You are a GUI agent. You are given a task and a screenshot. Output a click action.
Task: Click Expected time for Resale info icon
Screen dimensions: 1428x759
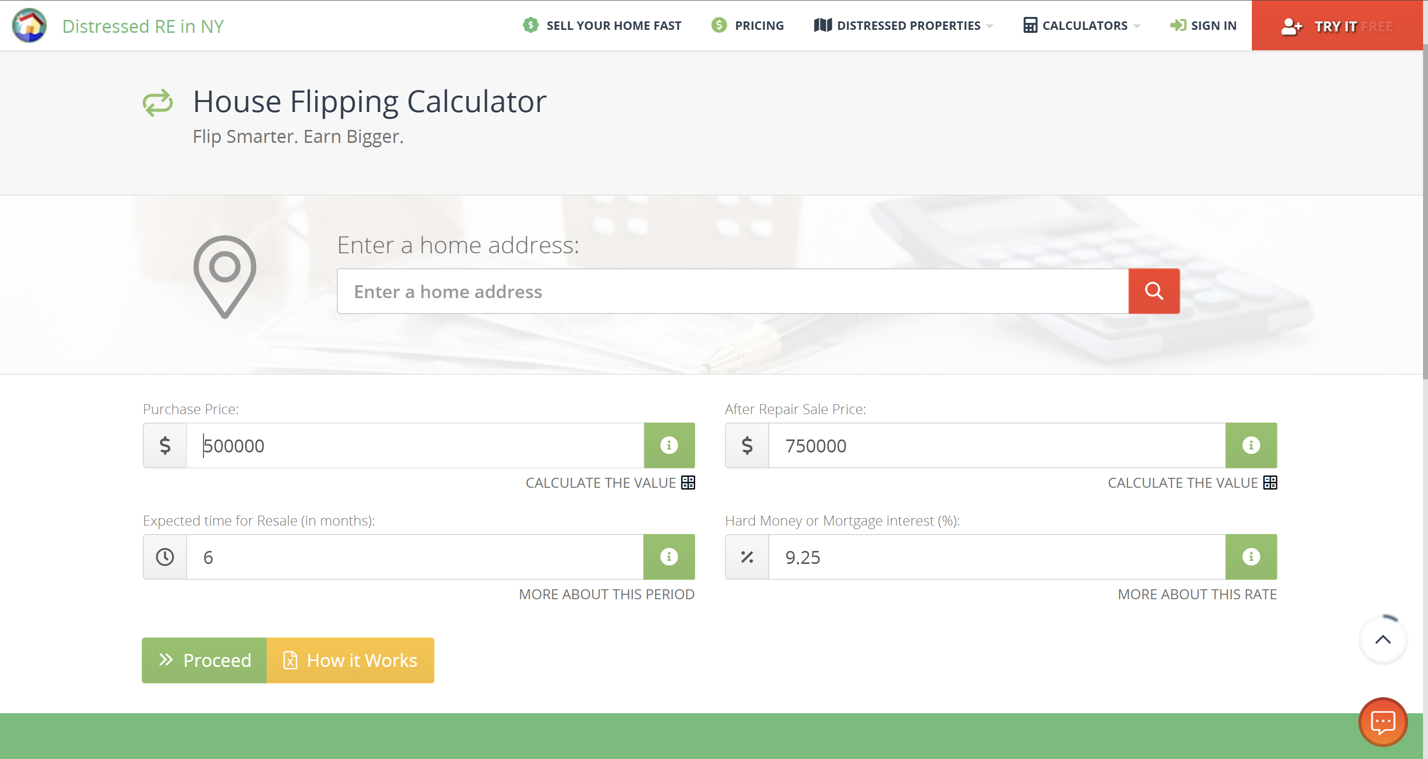click(x=669, y=556)
